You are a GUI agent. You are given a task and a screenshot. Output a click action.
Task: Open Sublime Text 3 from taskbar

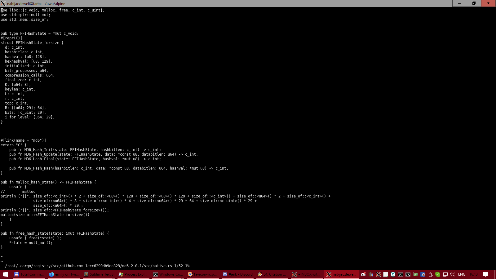pyautogui.click(x=99, y=274)
